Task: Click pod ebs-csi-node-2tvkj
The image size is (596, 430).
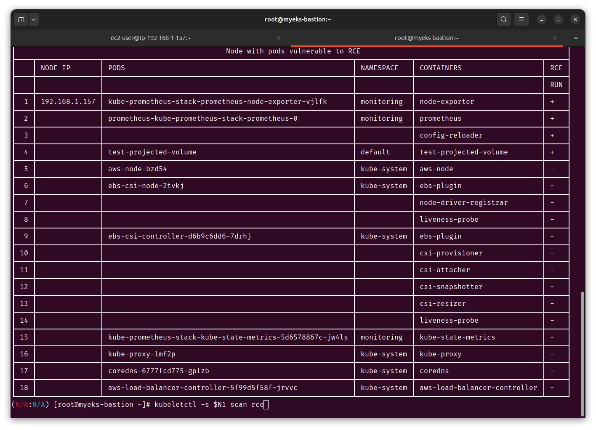Action: coord(146,186)
